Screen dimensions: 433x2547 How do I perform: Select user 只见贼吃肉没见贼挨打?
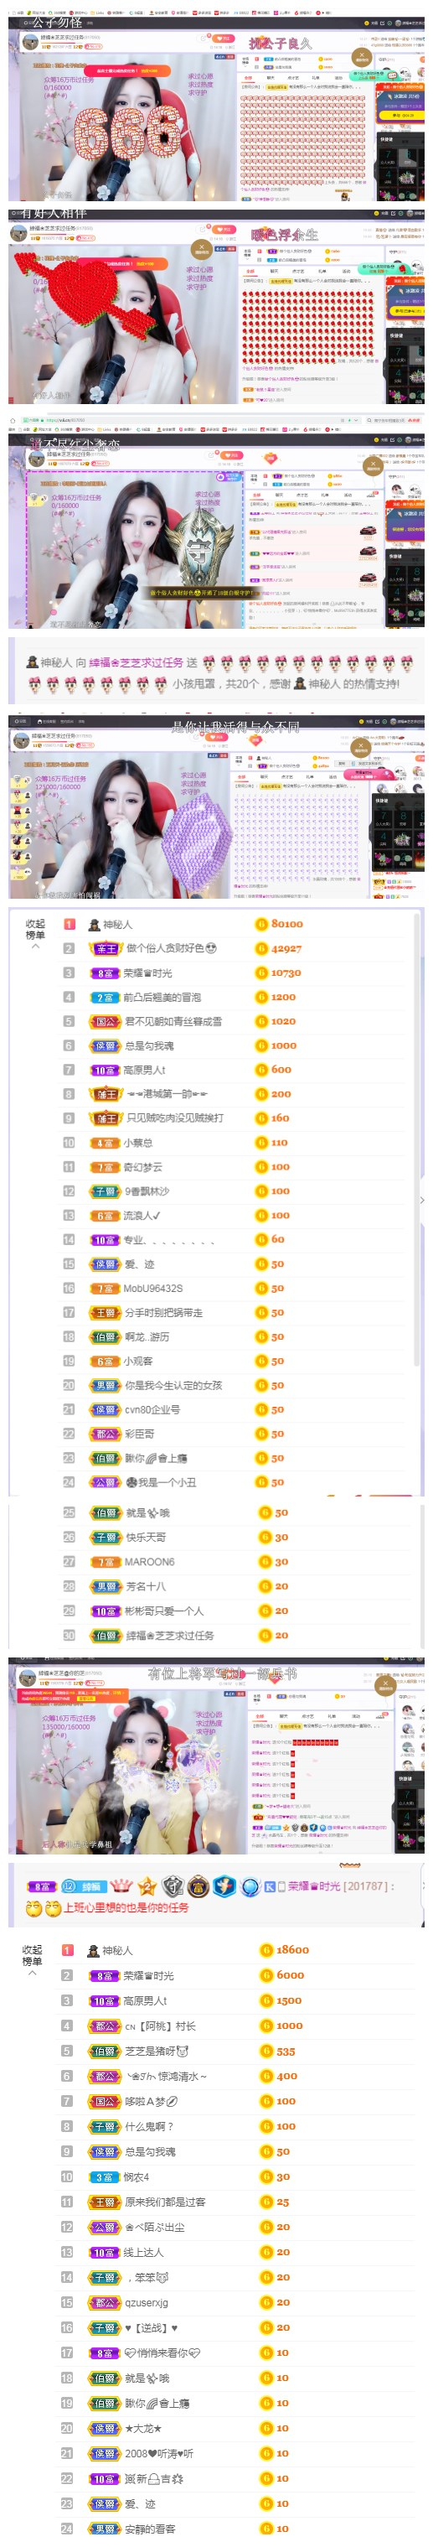point(174,1118)
